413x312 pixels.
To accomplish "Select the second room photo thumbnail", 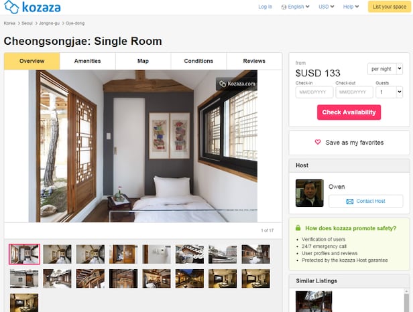I will pyautogui.click(x=57, y=254).
